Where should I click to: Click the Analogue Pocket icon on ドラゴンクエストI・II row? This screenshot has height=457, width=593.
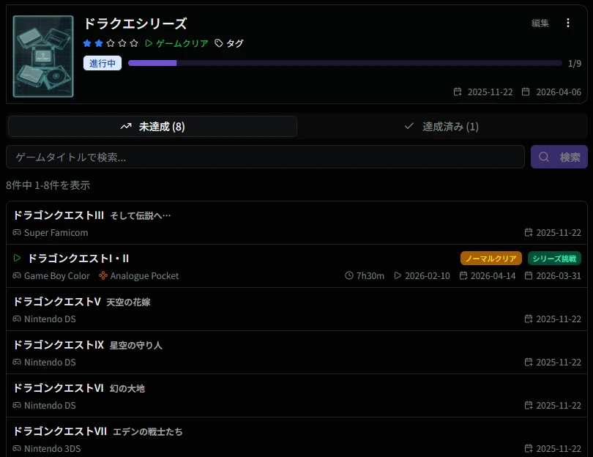102,276
